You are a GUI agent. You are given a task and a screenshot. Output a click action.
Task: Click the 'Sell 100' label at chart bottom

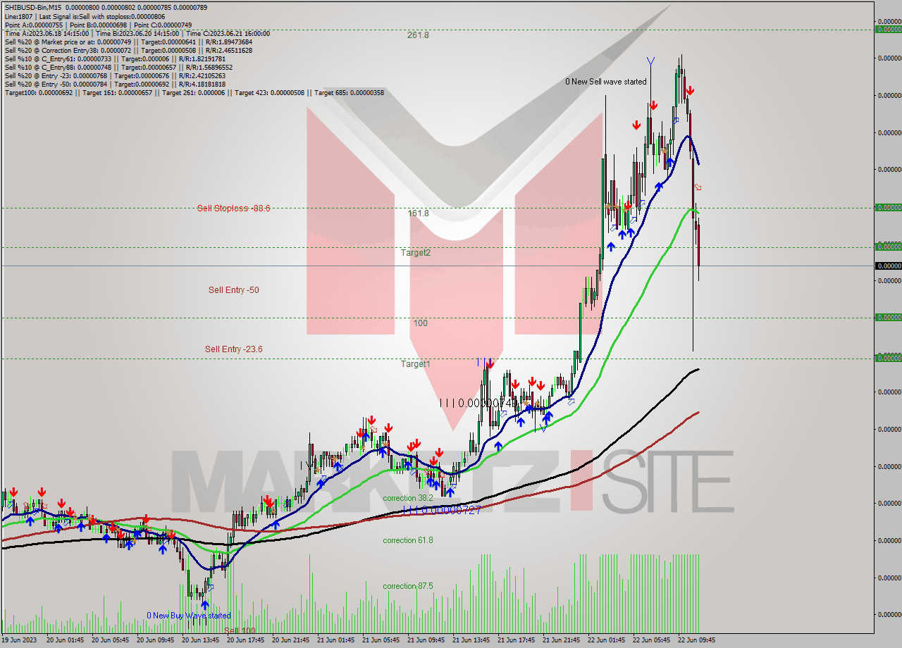click(240, 631)
